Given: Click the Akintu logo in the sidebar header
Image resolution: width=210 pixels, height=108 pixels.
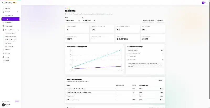Looking at the screenshot, I should coord(7,3).
